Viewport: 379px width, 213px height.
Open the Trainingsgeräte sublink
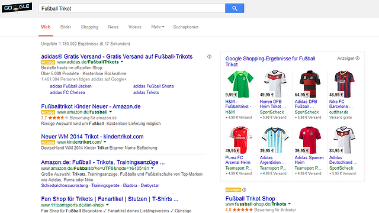click(x=105, y=185)
